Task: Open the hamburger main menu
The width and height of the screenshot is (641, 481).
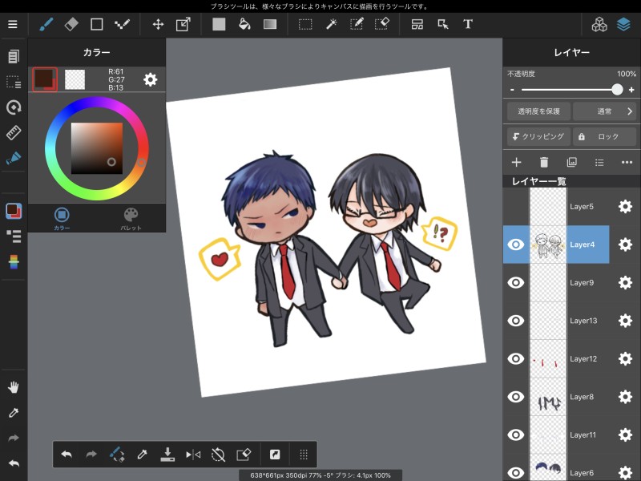Action: (13, 24)
